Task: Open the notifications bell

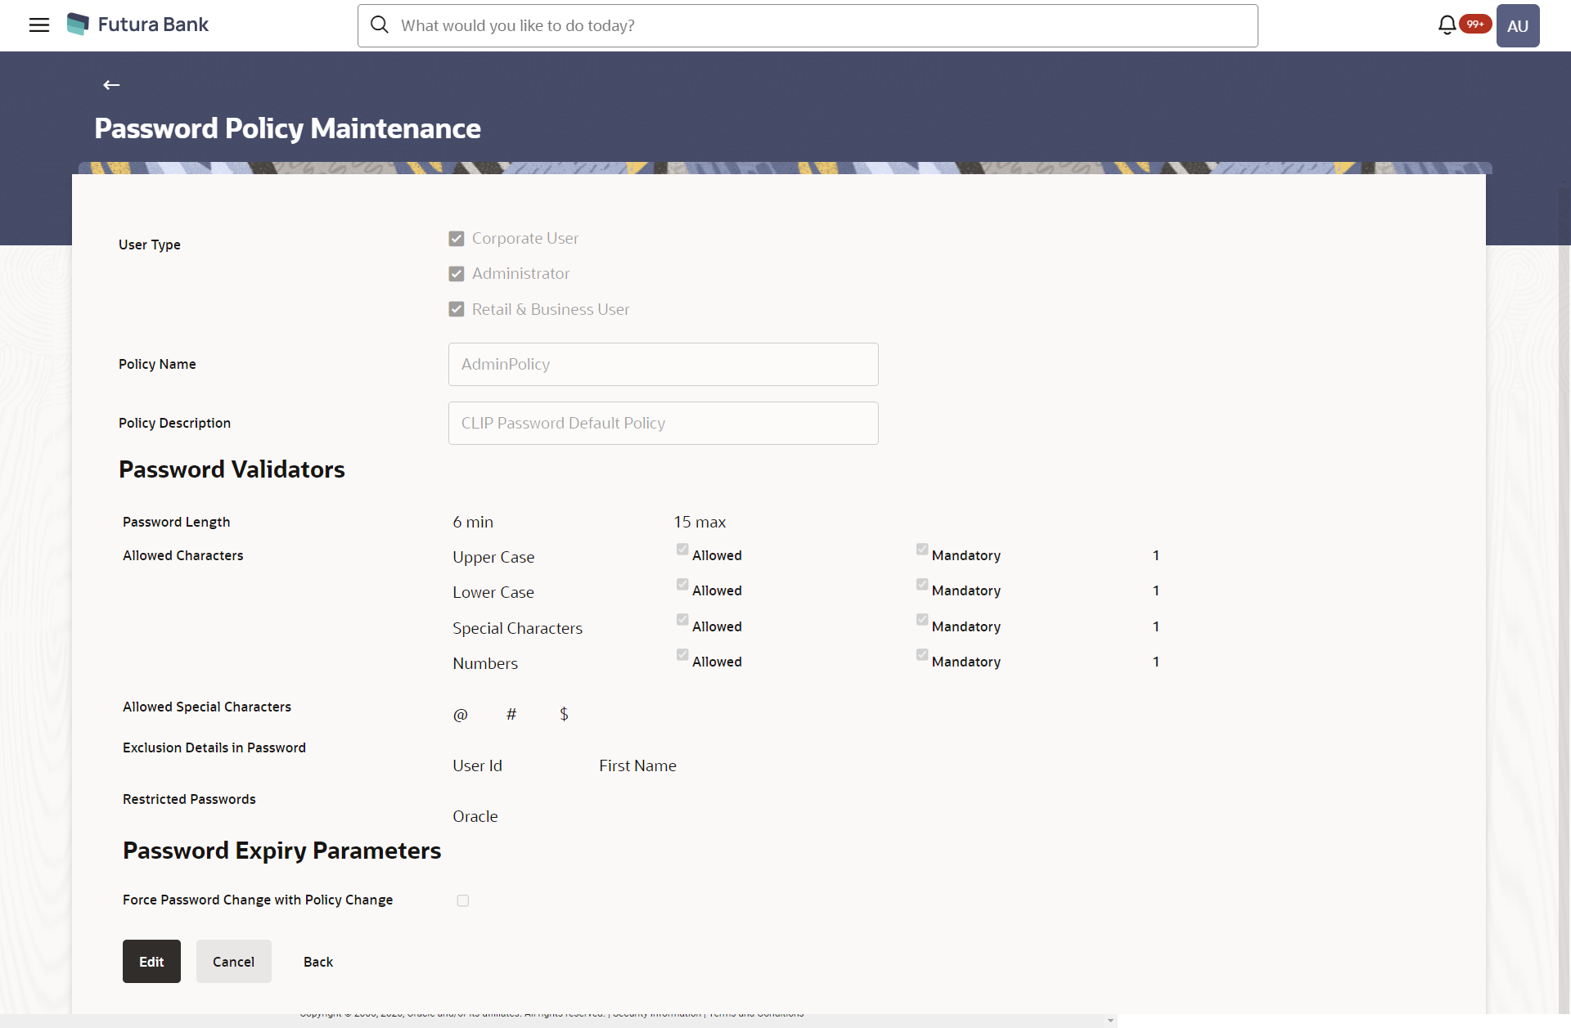Action: click(x=1447, y=25)
